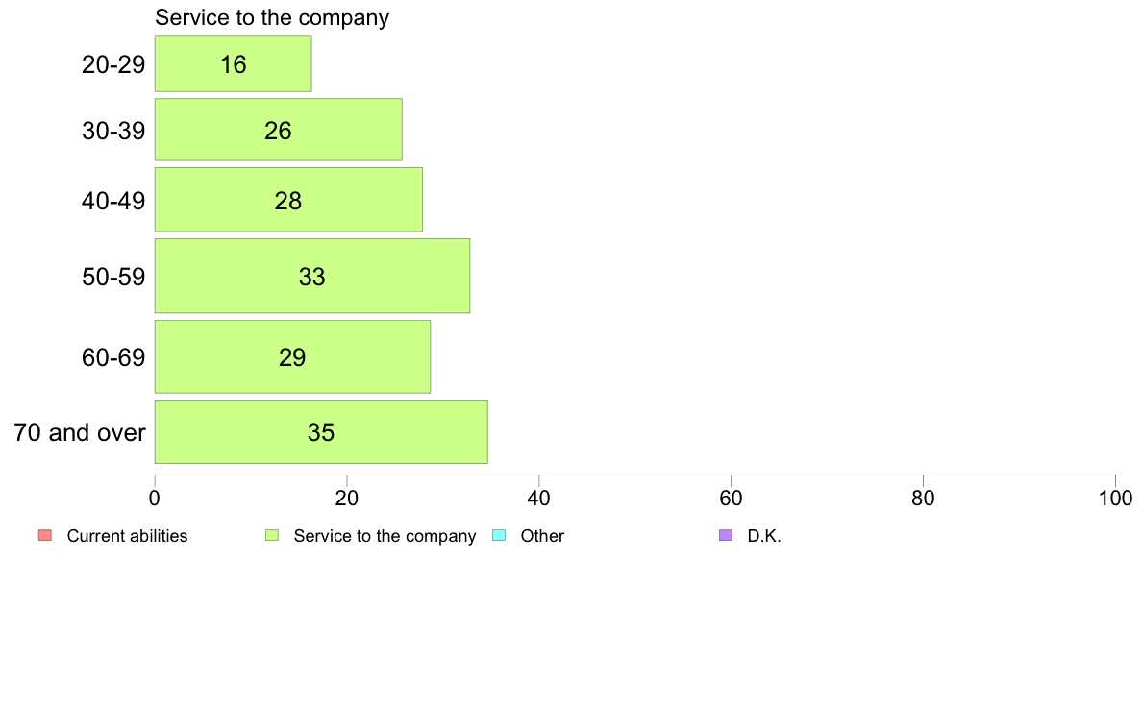Click the chart title Service to the company
The width and height of the screenshot is (1142, 707).
coord(272,17)
